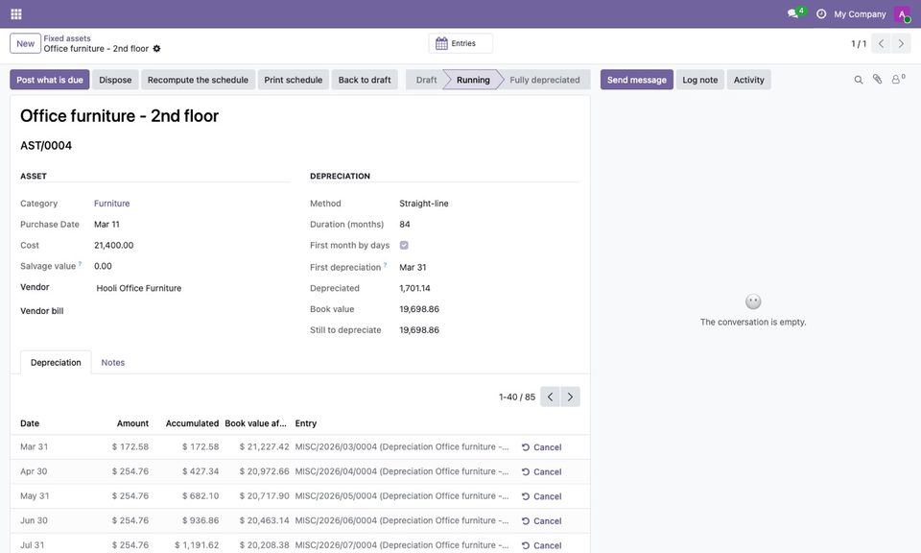Viewport: 921px width, 553px height.
Task: Open the followers person icon
Action: click(898, 79)
